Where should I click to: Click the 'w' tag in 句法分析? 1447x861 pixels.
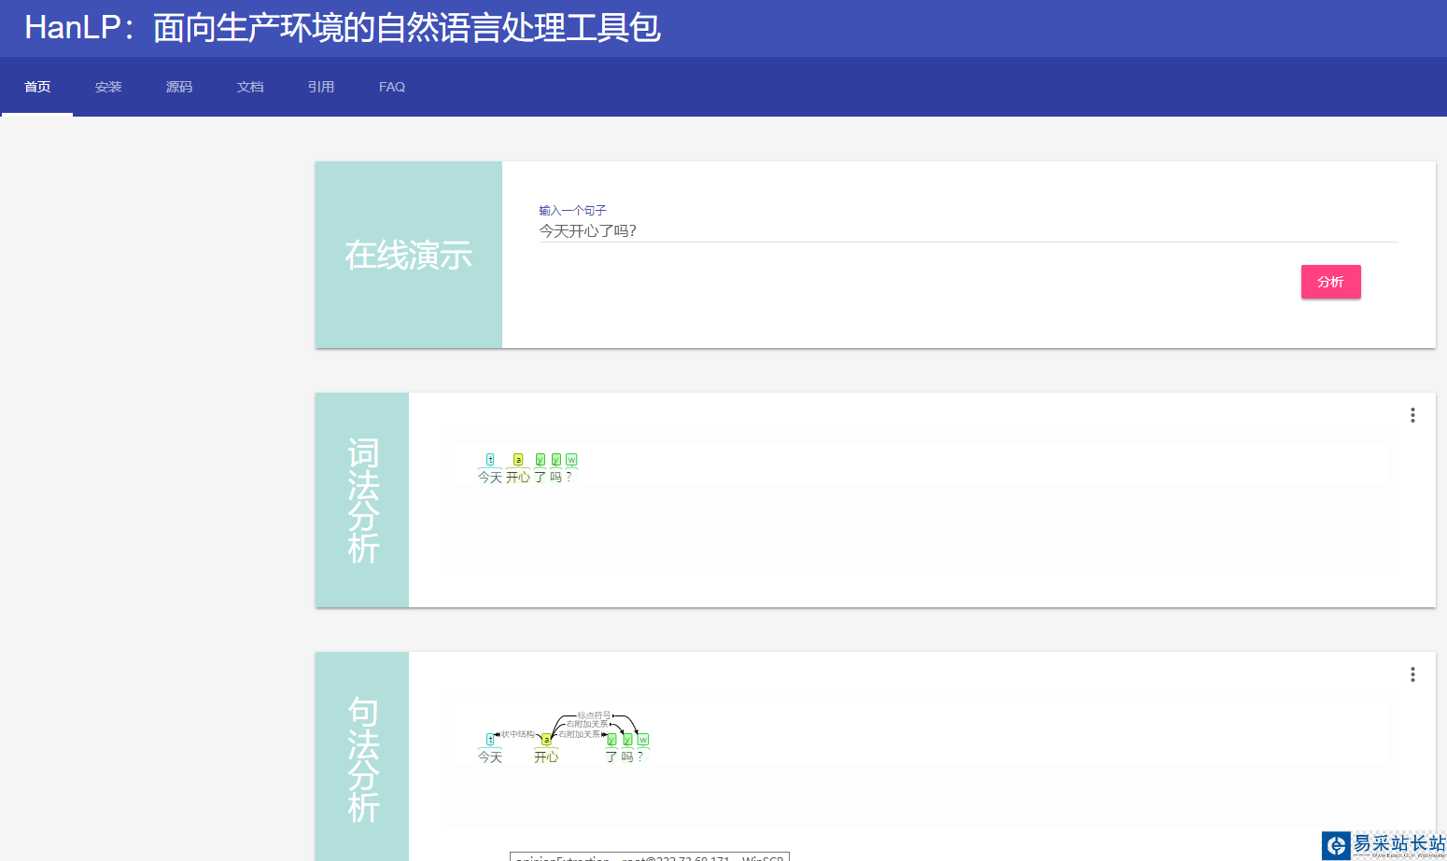pos(642,740)
